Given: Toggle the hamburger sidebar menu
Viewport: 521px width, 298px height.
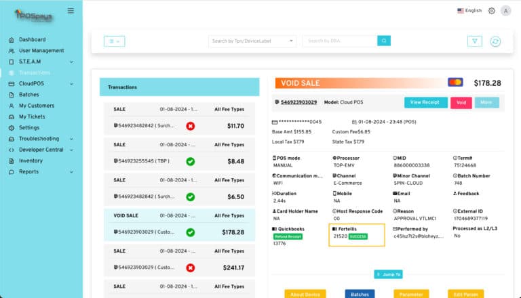Looking at the screenshot, I should point(71,11).
